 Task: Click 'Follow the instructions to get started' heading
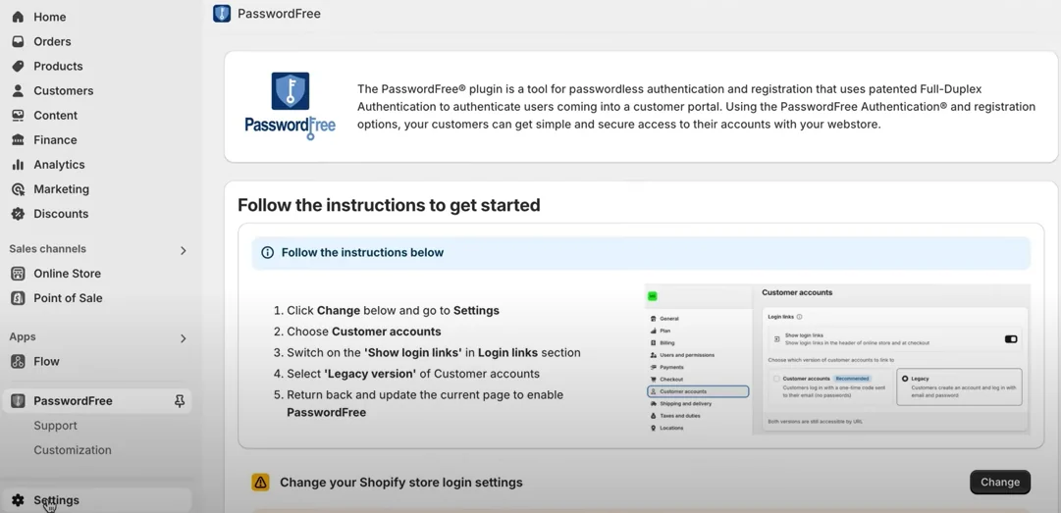pos(389,205)
